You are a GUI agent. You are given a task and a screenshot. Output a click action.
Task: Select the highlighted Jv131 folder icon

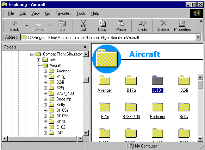coord(157,80)
